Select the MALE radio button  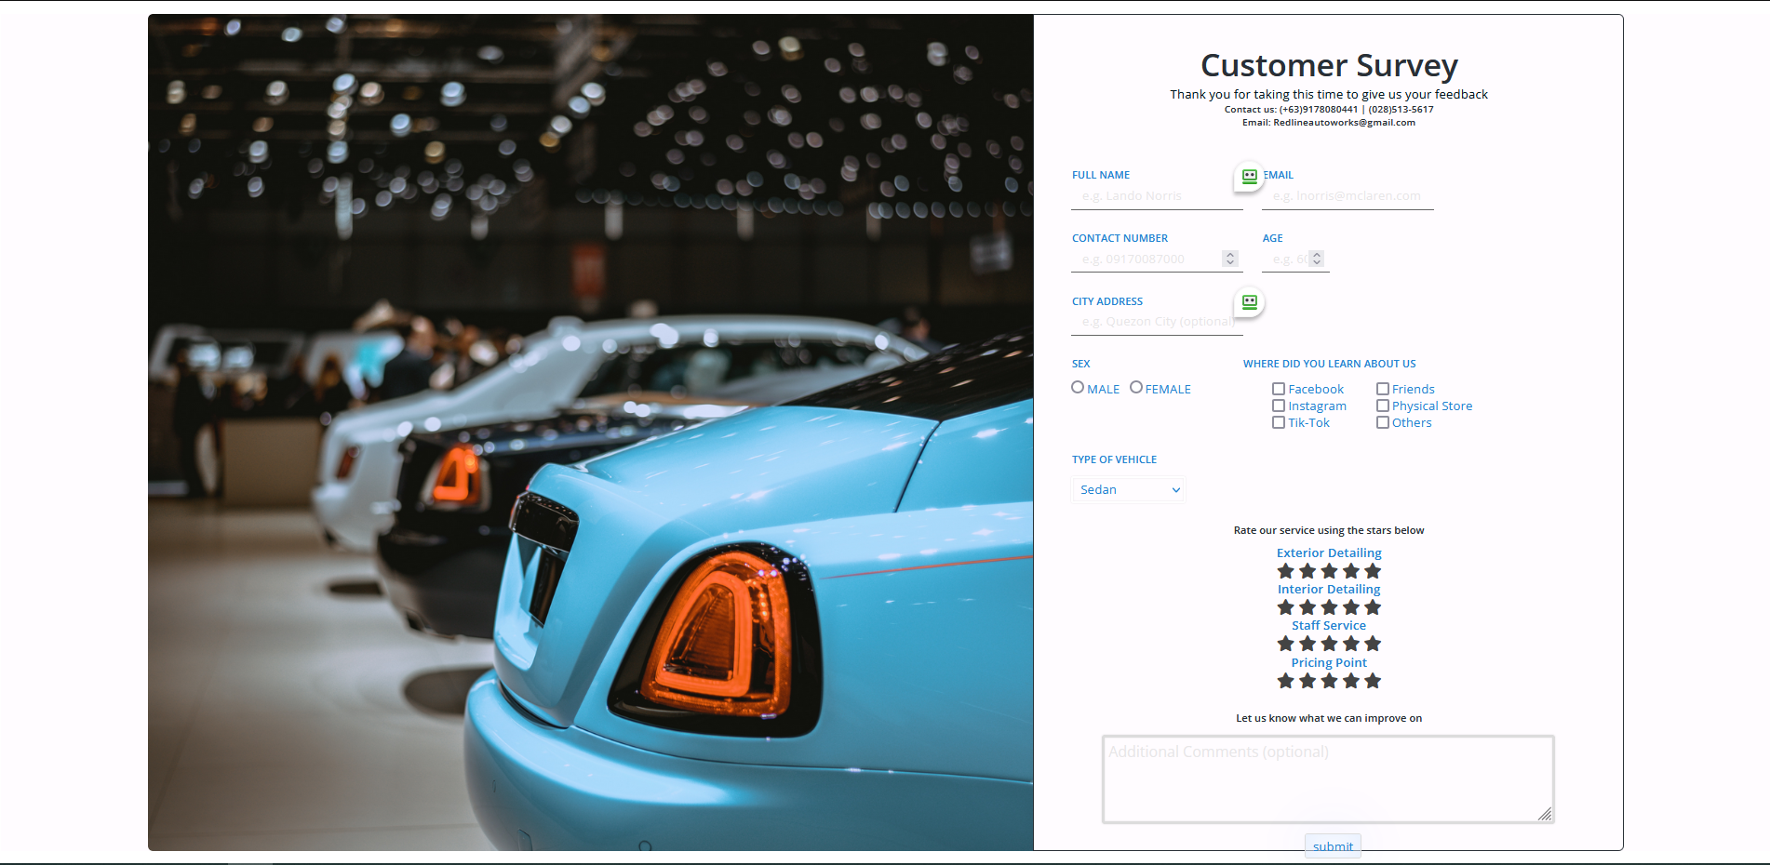(x=1078, y=387)
